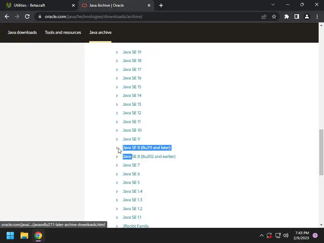Image resolution: width=324 pixels, height=243 pixels.
Task: Open the notification center badge
Action: (x=315, y=235)
